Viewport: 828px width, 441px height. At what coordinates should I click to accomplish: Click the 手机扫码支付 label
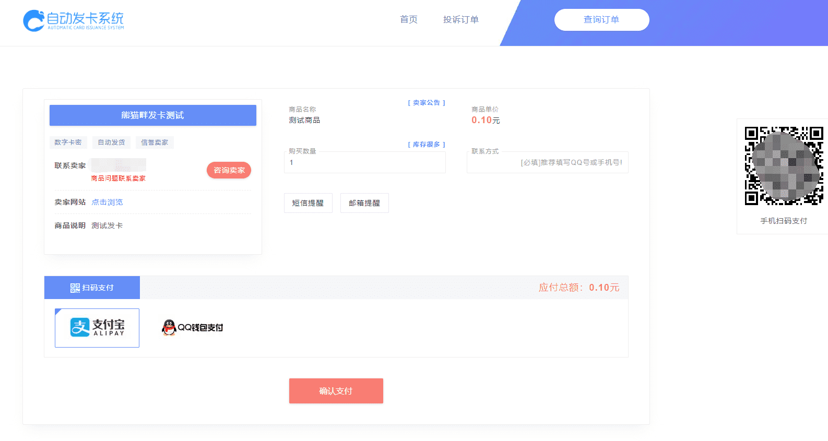tap(784, 221)
